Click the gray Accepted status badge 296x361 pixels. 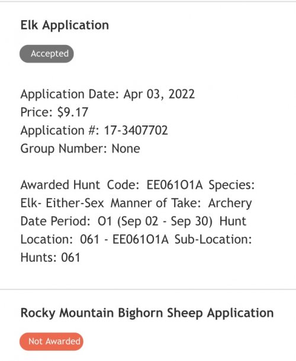pyautogui.click(x=47, y=54)
